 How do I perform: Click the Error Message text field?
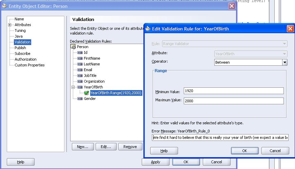click(220, 138)
